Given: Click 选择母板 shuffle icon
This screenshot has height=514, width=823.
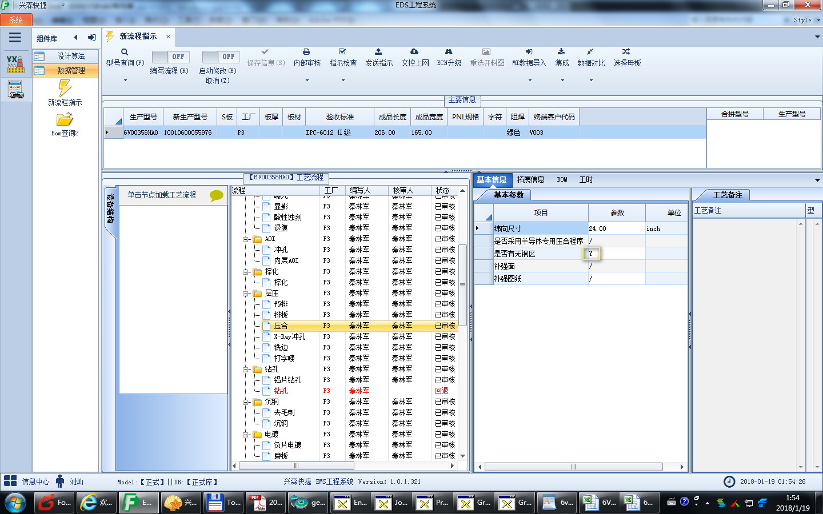Looking at the screenshot, I should click(x=626, y=52).
